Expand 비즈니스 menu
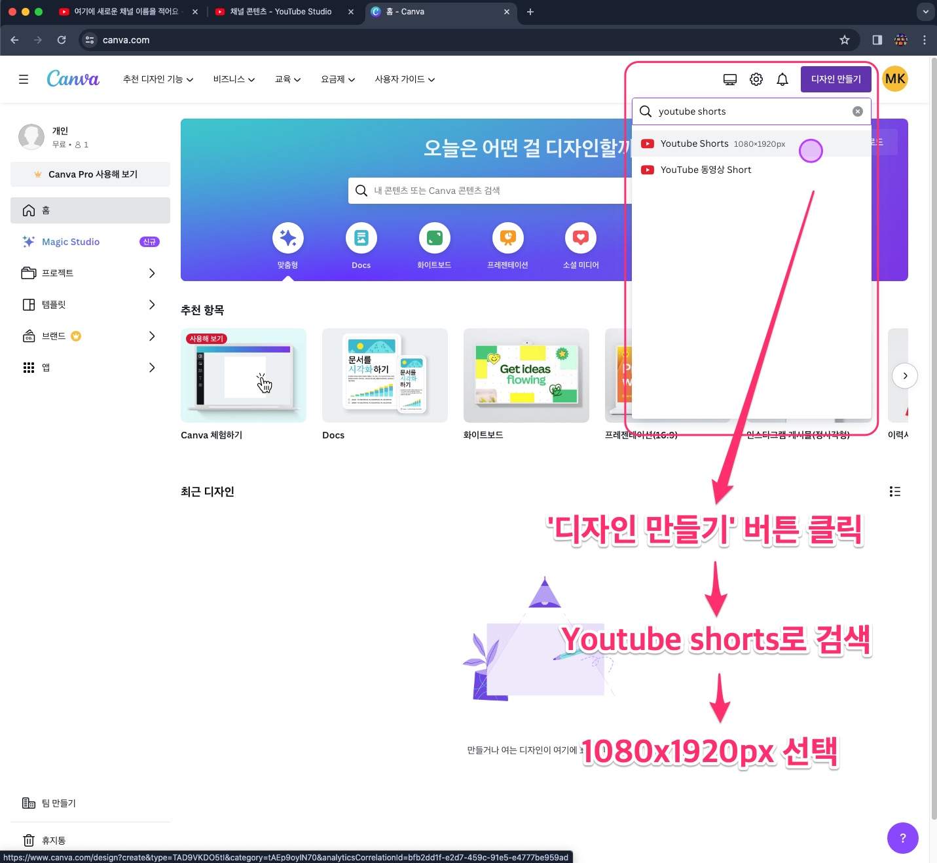The image size is (937, 863). pyautogui.click(x=234, y=79)
